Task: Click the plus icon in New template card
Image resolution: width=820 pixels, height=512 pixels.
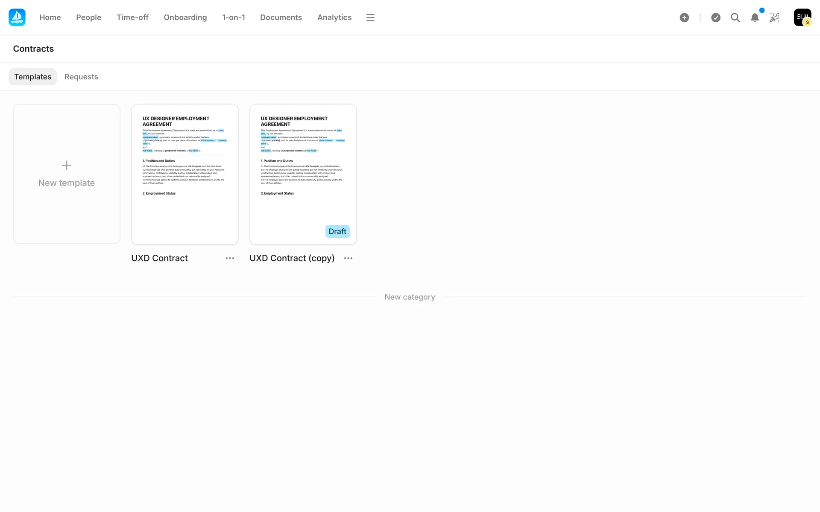Action: (x=67, y=166)
